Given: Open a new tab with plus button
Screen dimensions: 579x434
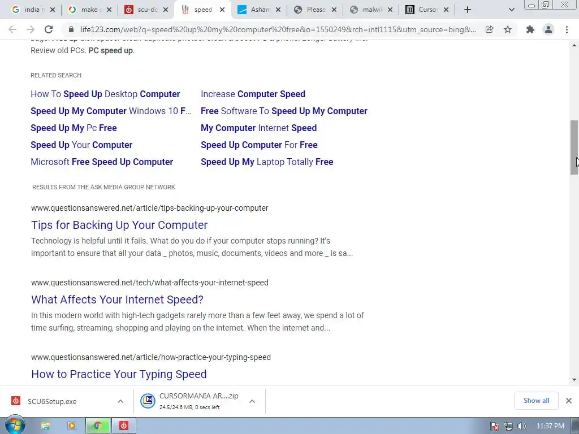Looking at the screenshot, I should point(468,10).
